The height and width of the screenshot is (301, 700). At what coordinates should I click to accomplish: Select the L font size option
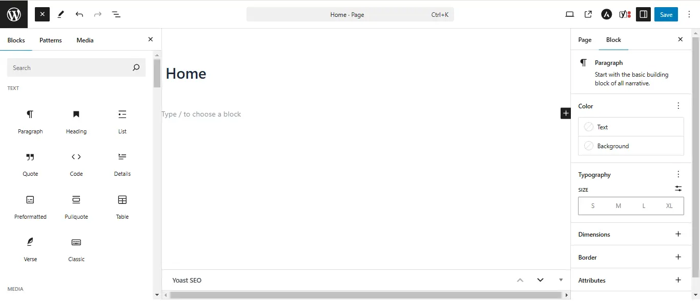point(644,205)
